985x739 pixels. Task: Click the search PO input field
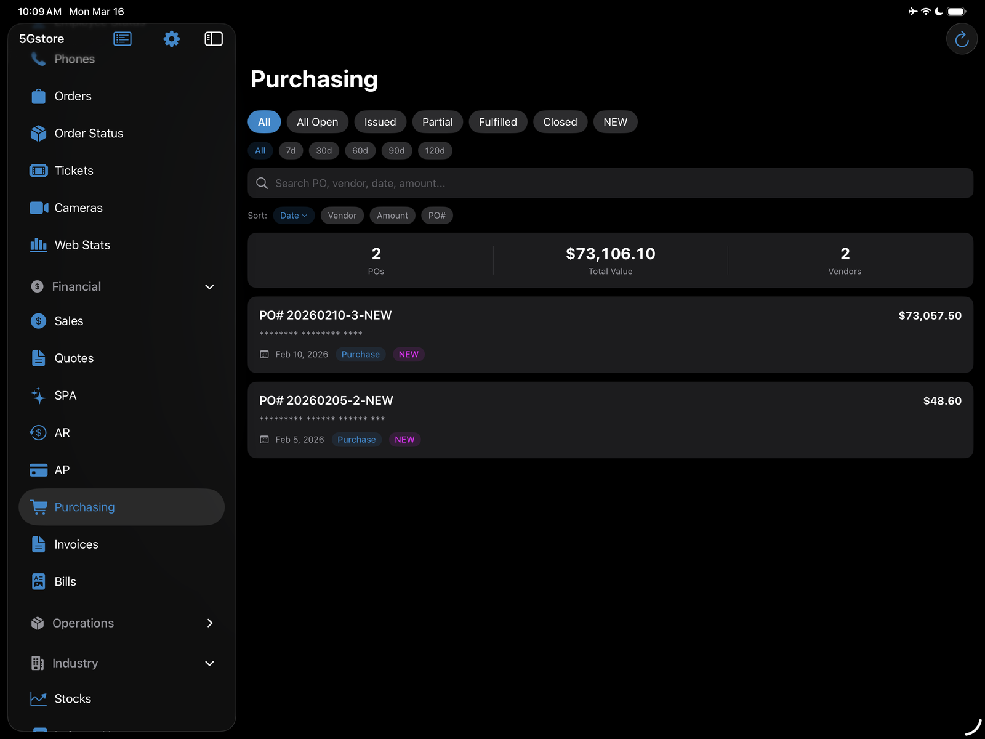click(x=610, y=183)
